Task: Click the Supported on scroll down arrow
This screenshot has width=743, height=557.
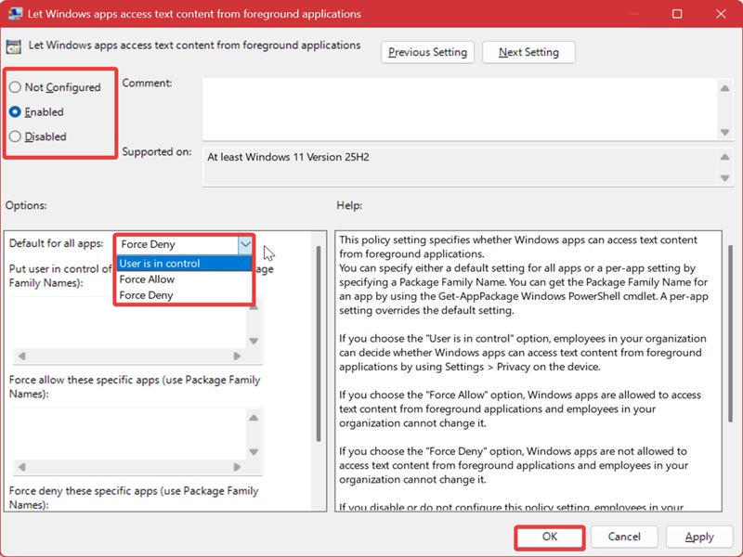Action: [724, 178]
